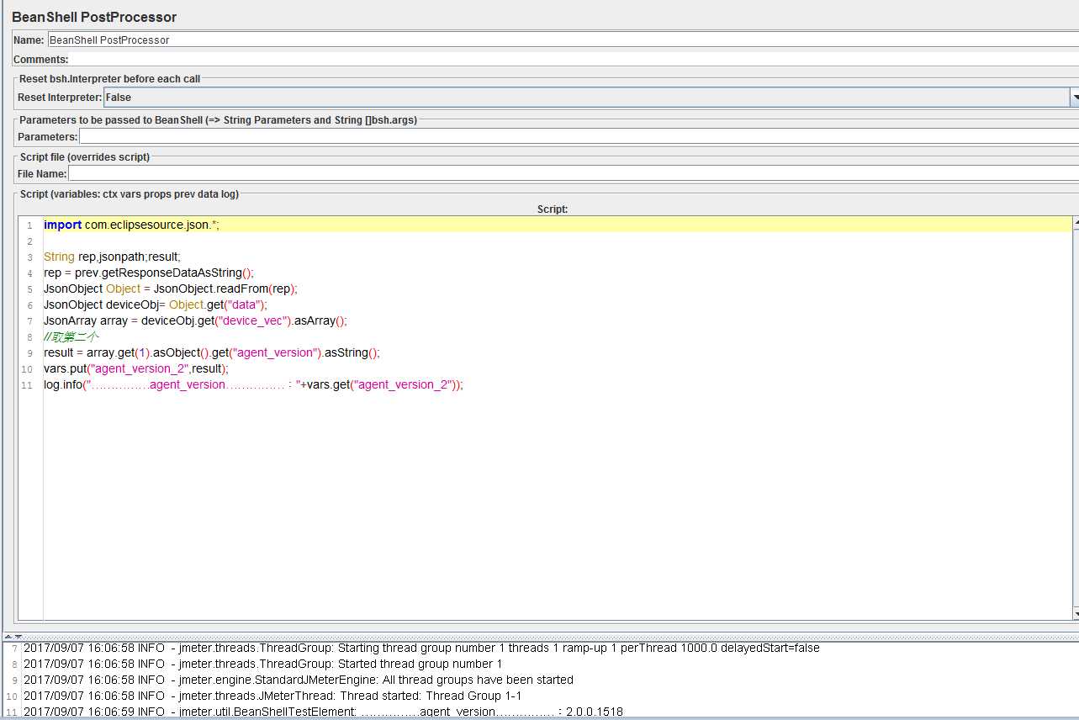Click the "Reset bsh.Interpreter before each call" label

click(110, 79)
